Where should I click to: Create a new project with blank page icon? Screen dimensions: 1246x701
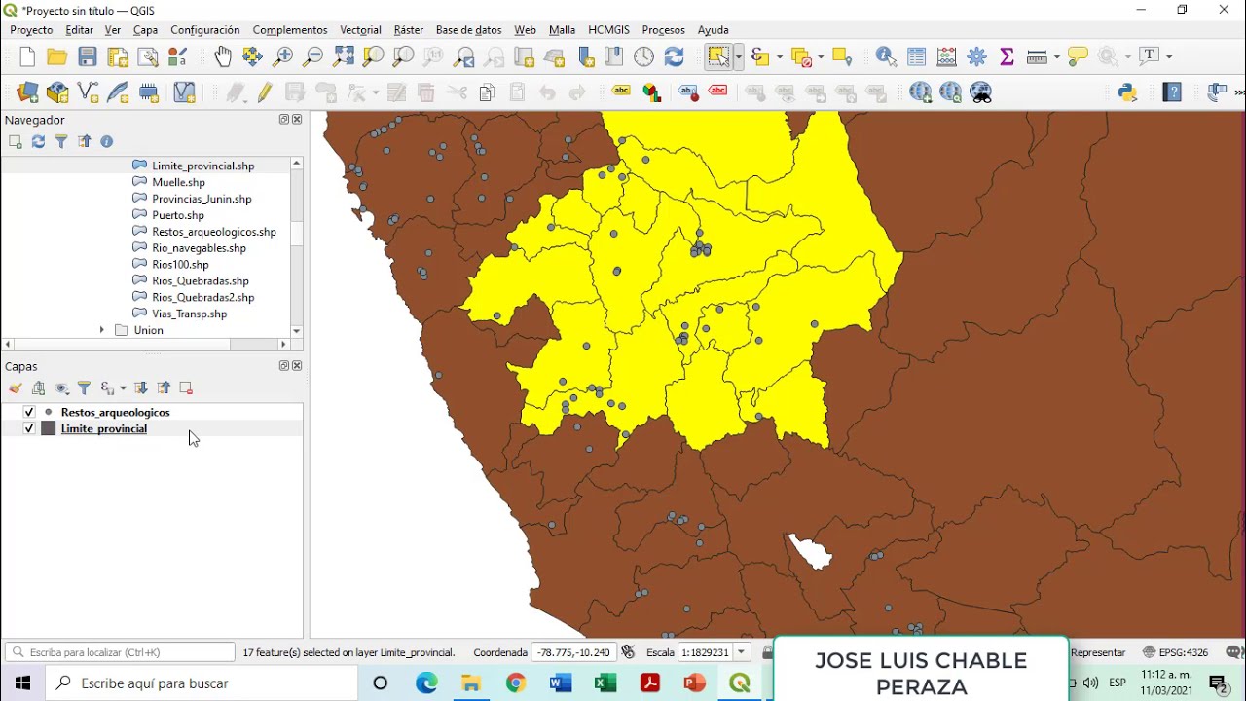point(27,57)
